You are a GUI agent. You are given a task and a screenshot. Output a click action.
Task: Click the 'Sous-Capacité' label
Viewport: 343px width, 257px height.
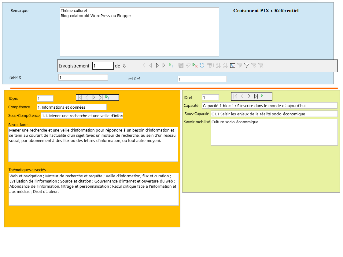pyautogui.click(x=197, y=114)
